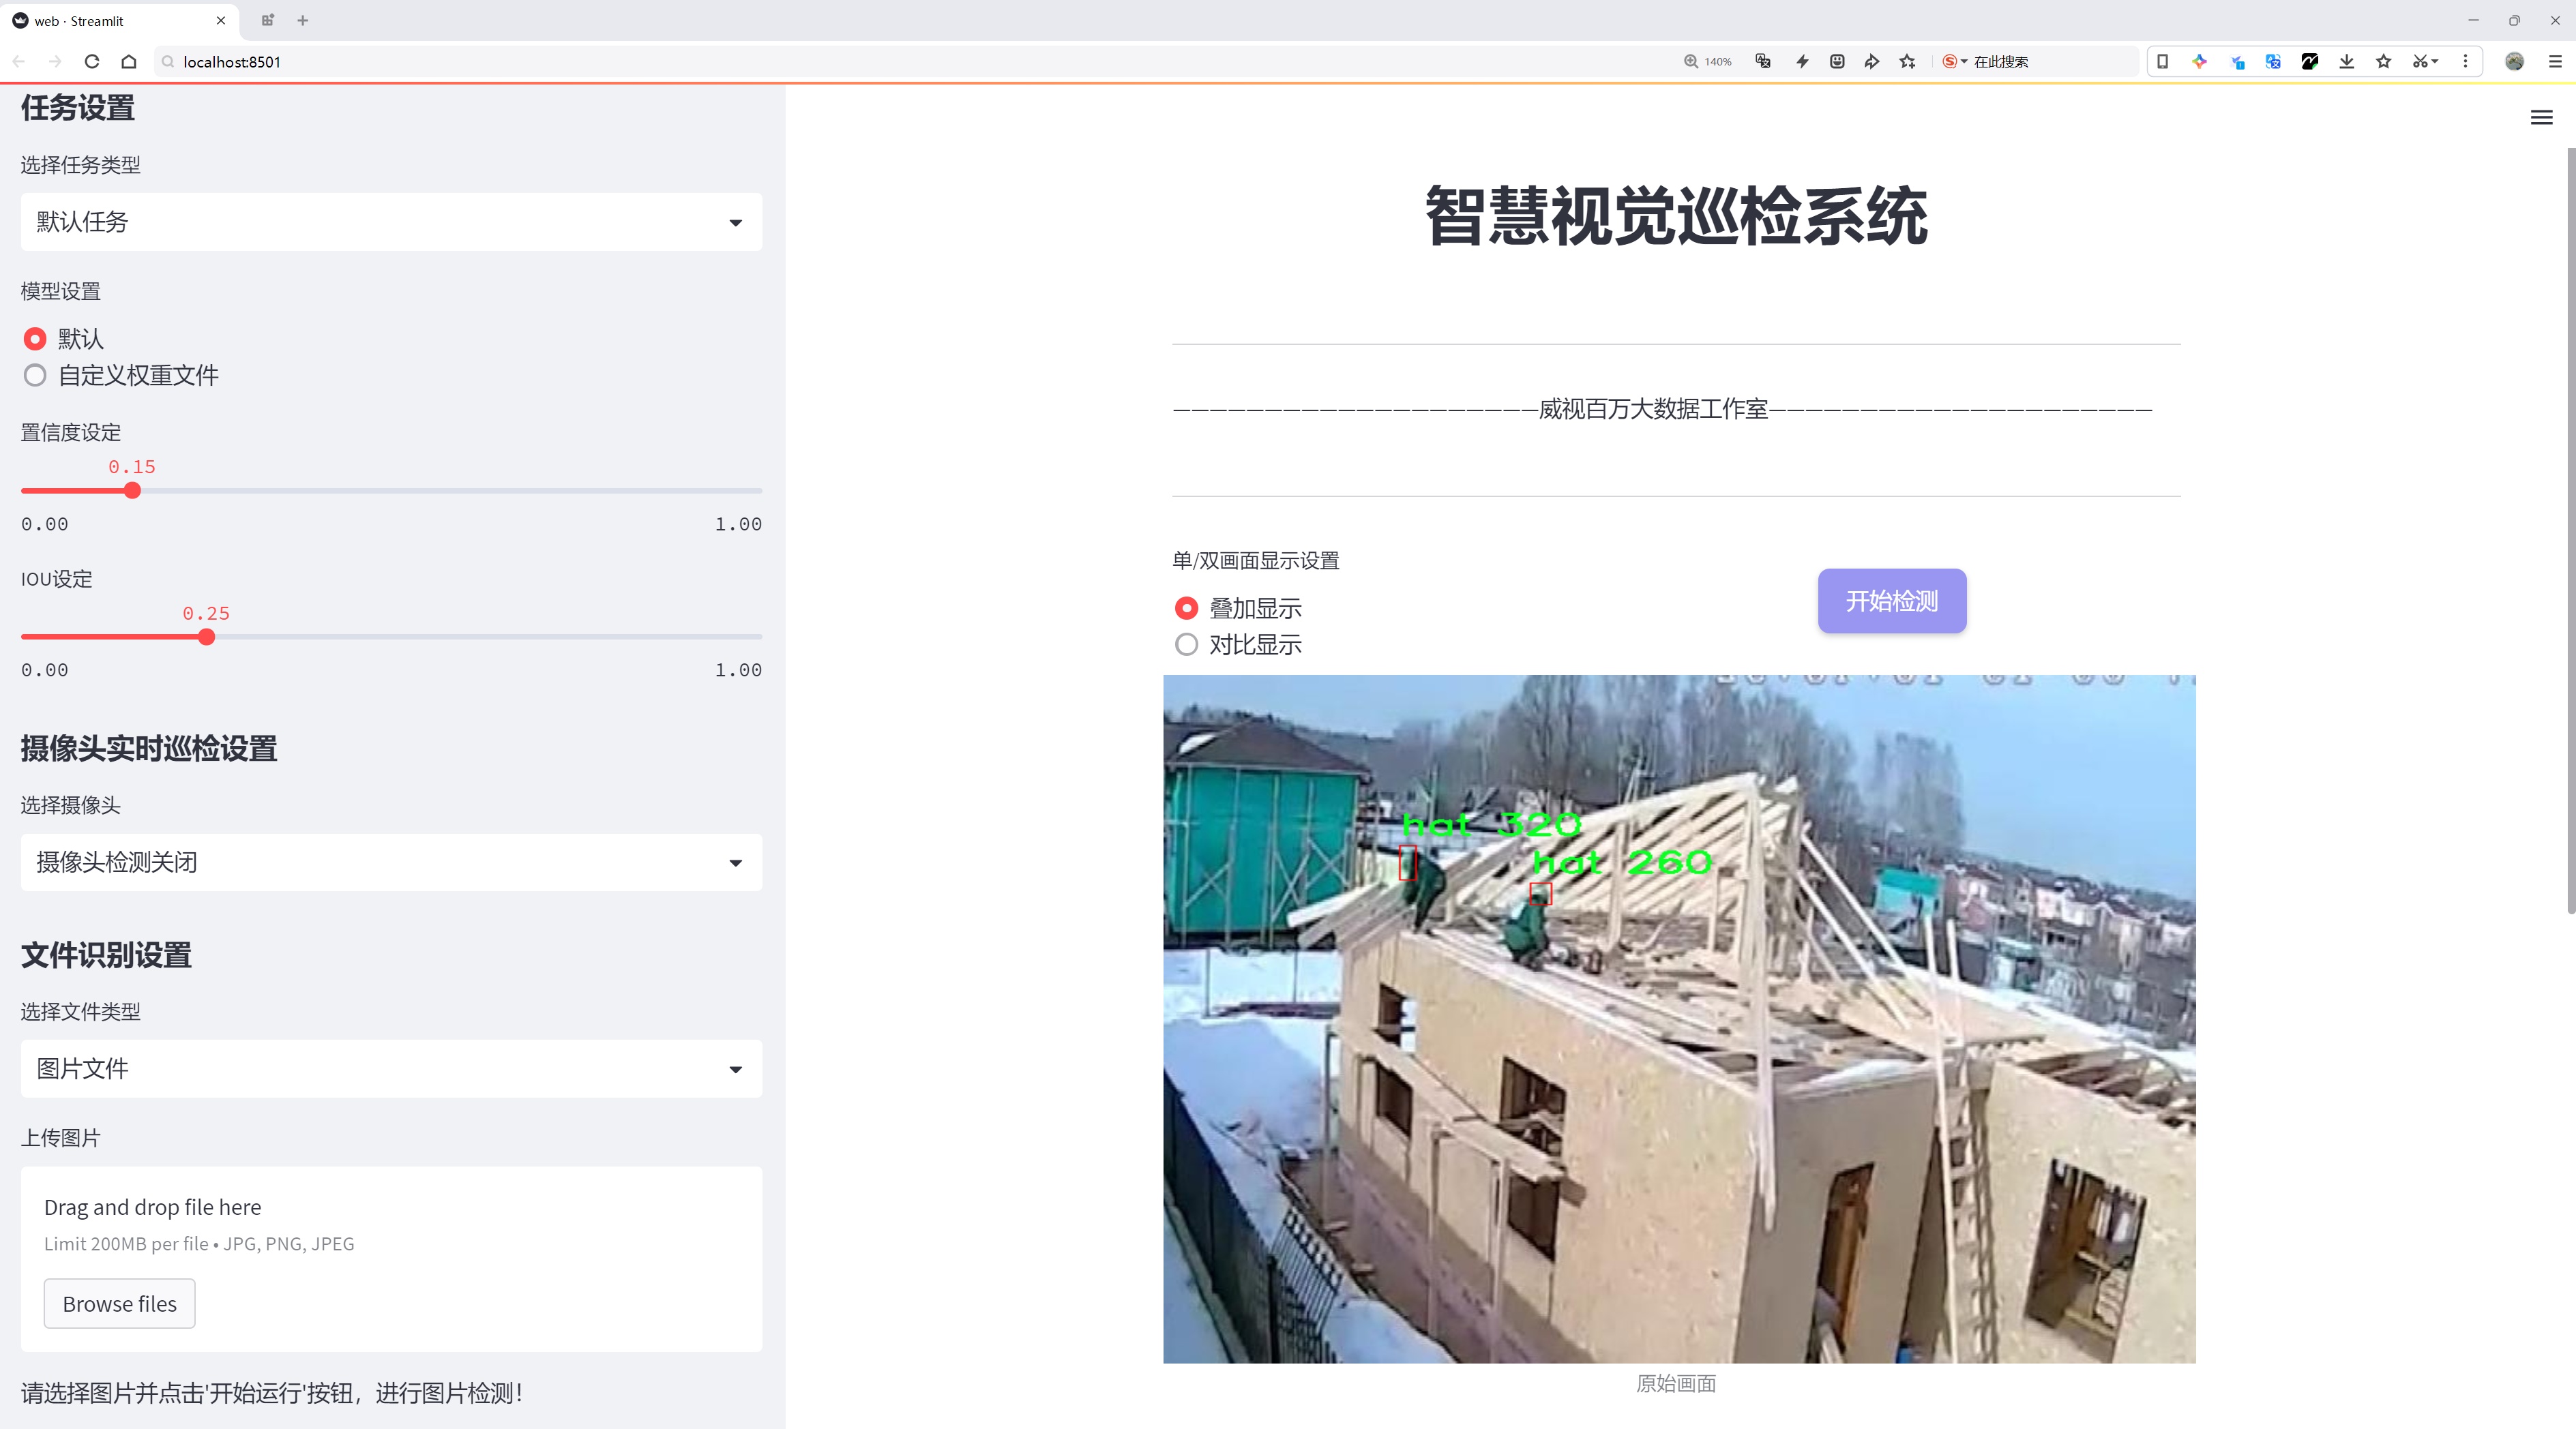
Task: Click the mobile device view icon
Action: (2162, 61)
